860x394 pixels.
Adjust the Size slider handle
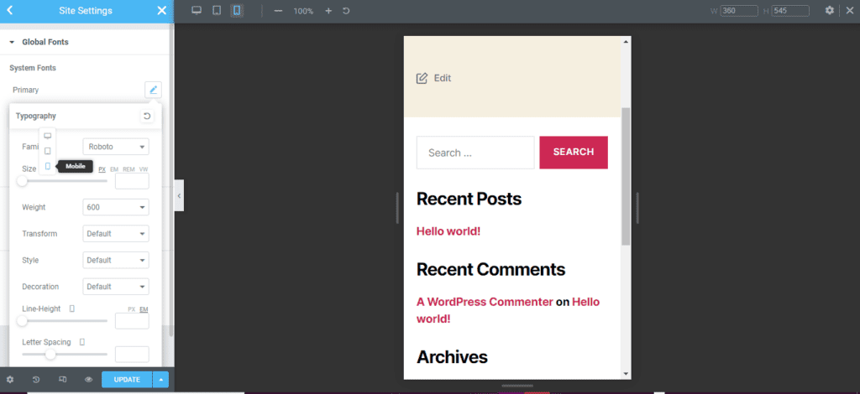point(22,180)
